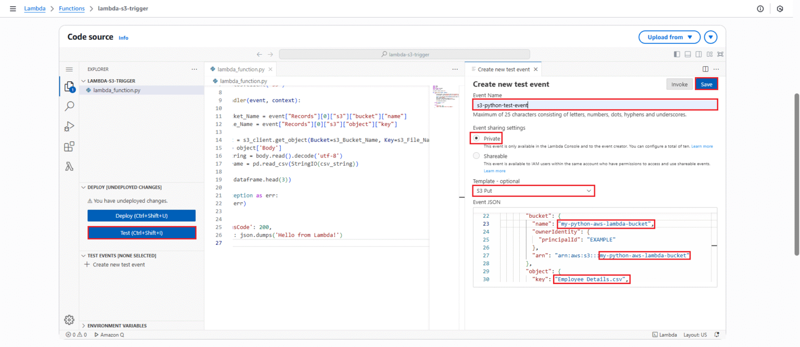The image size is (800, 347).
Task: Open the Upload from dropdown
Action: 669,37
